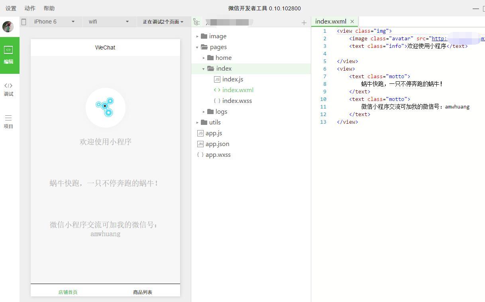Select the image folder icon

point(204,36)
